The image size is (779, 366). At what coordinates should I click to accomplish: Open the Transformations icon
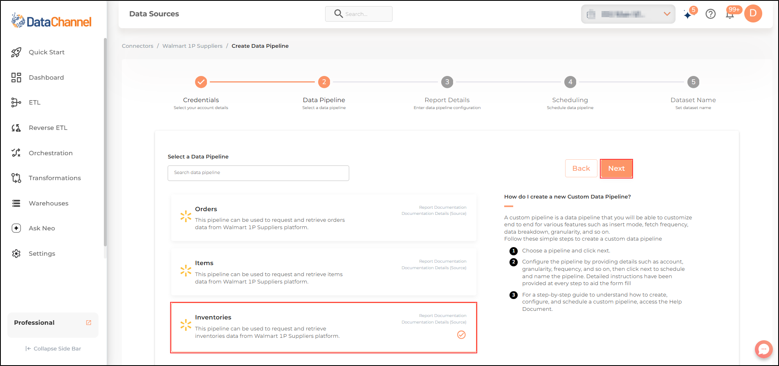point(16,178)
